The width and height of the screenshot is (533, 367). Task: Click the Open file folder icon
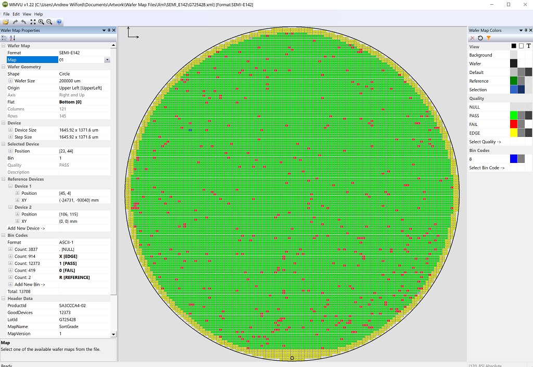pos(5,22)
